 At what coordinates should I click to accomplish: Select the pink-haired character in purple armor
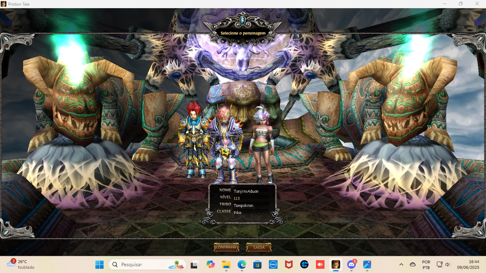[226, 144]
